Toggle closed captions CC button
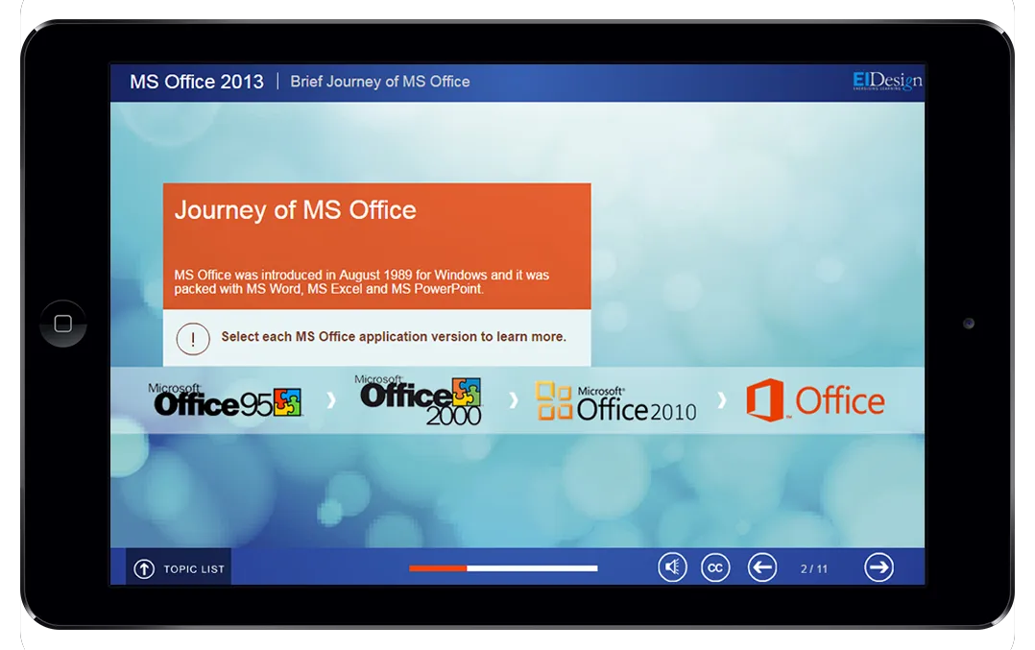Viewport: 1035px width, 650px height. (715, 567)
